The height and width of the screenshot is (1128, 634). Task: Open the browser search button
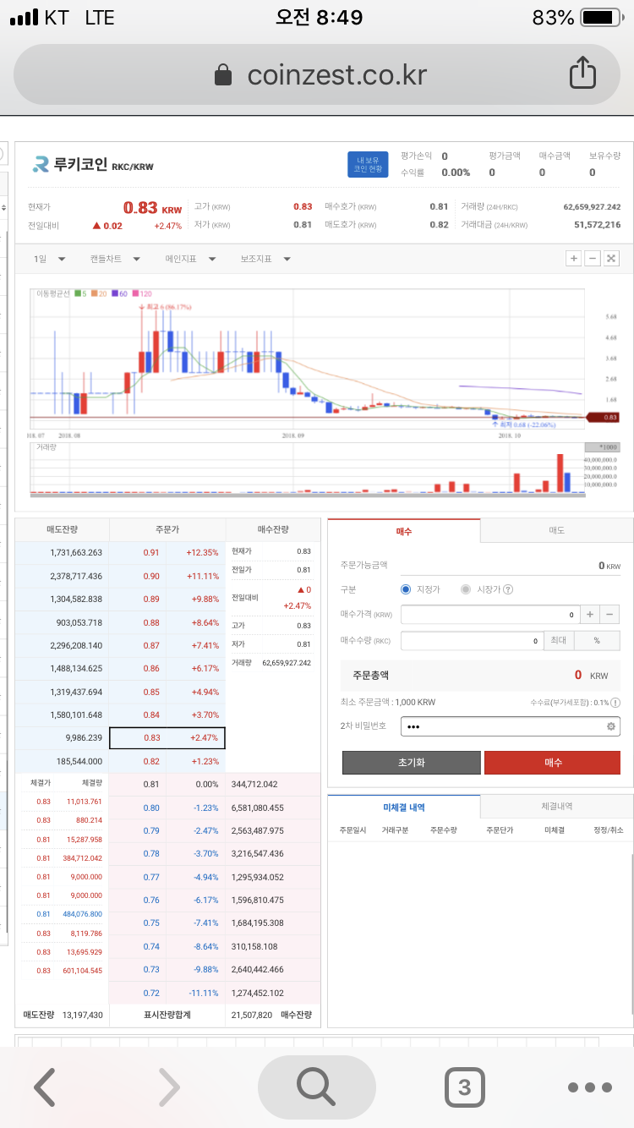coord(316,1087)
